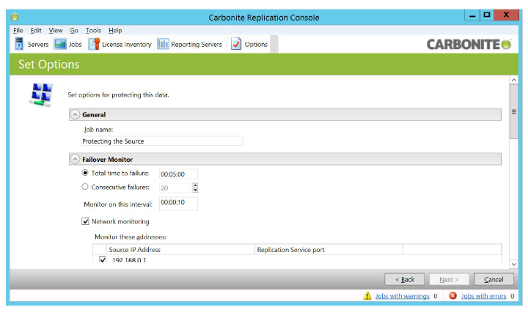This screenshot has width=528, height=315.
Task: Click the Consecutive failures value field
Action: pyautogui.click(x=175, y=188)
